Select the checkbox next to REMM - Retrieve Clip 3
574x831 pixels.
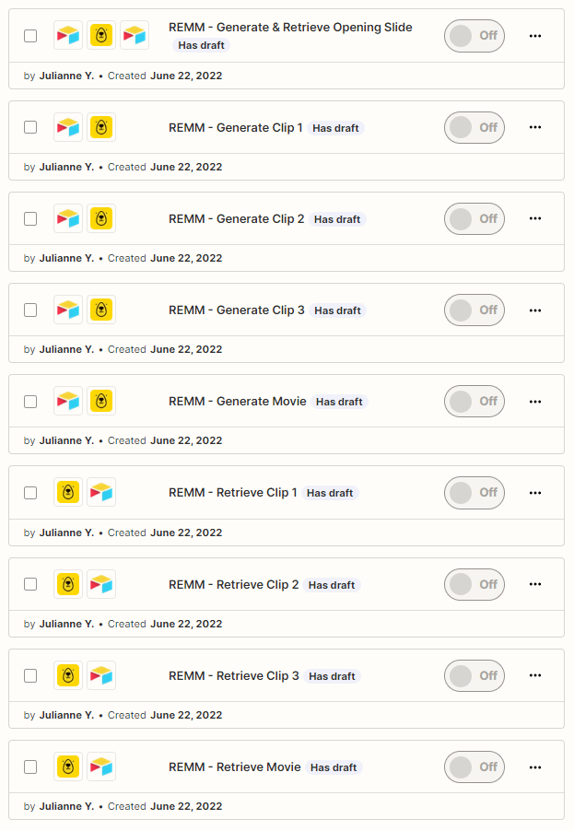[30, 674]
